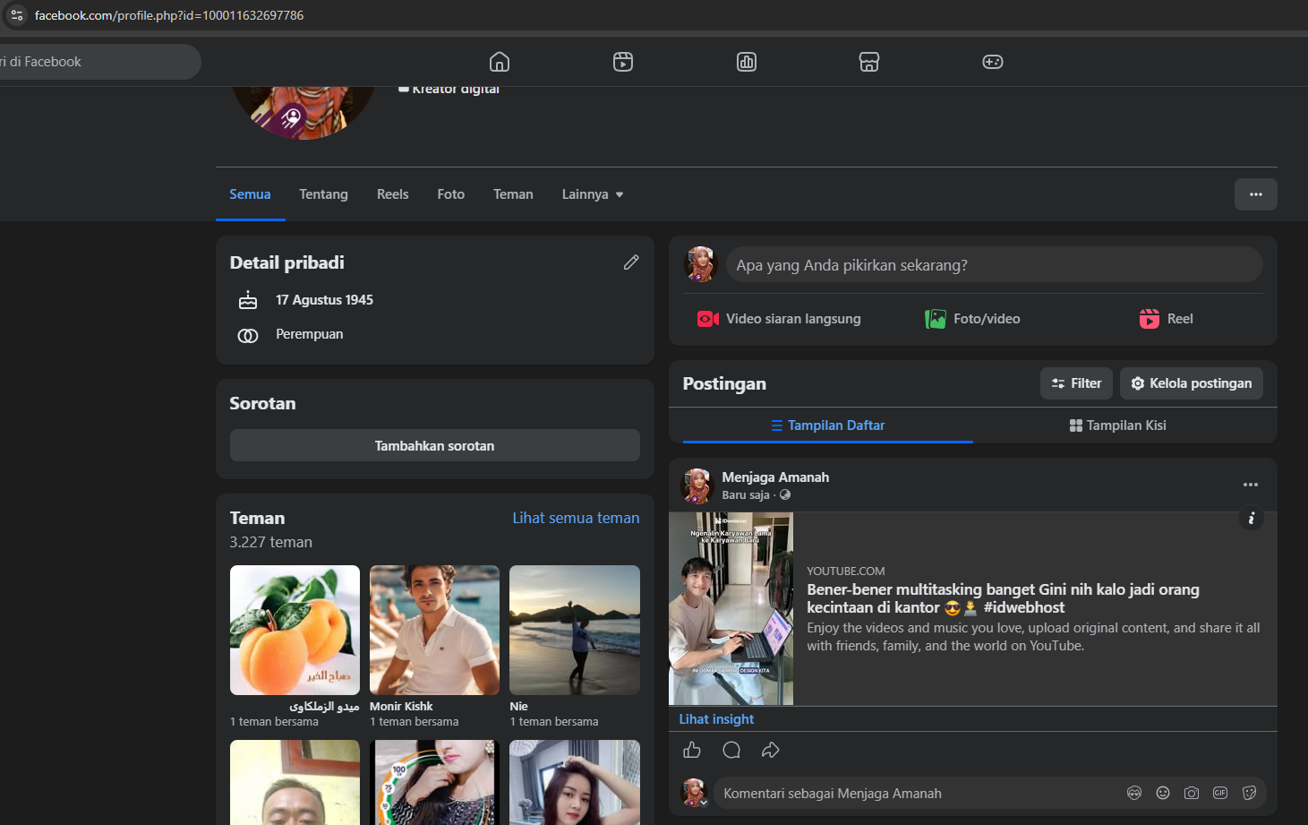This screenshot has width=1308, height=825.
Task: Like the post with the thumbs-up icon
Action: (x=692, y=750)
